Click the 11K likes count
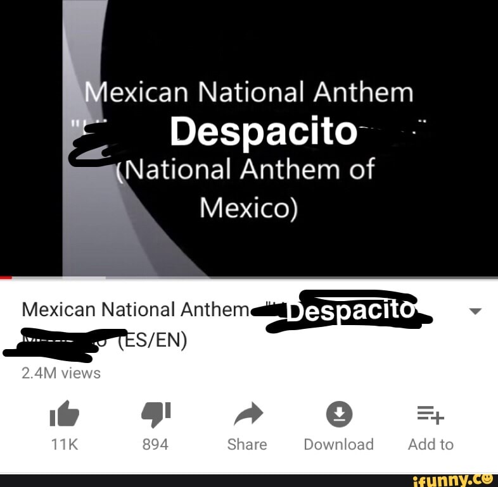 tap(65, 444)
